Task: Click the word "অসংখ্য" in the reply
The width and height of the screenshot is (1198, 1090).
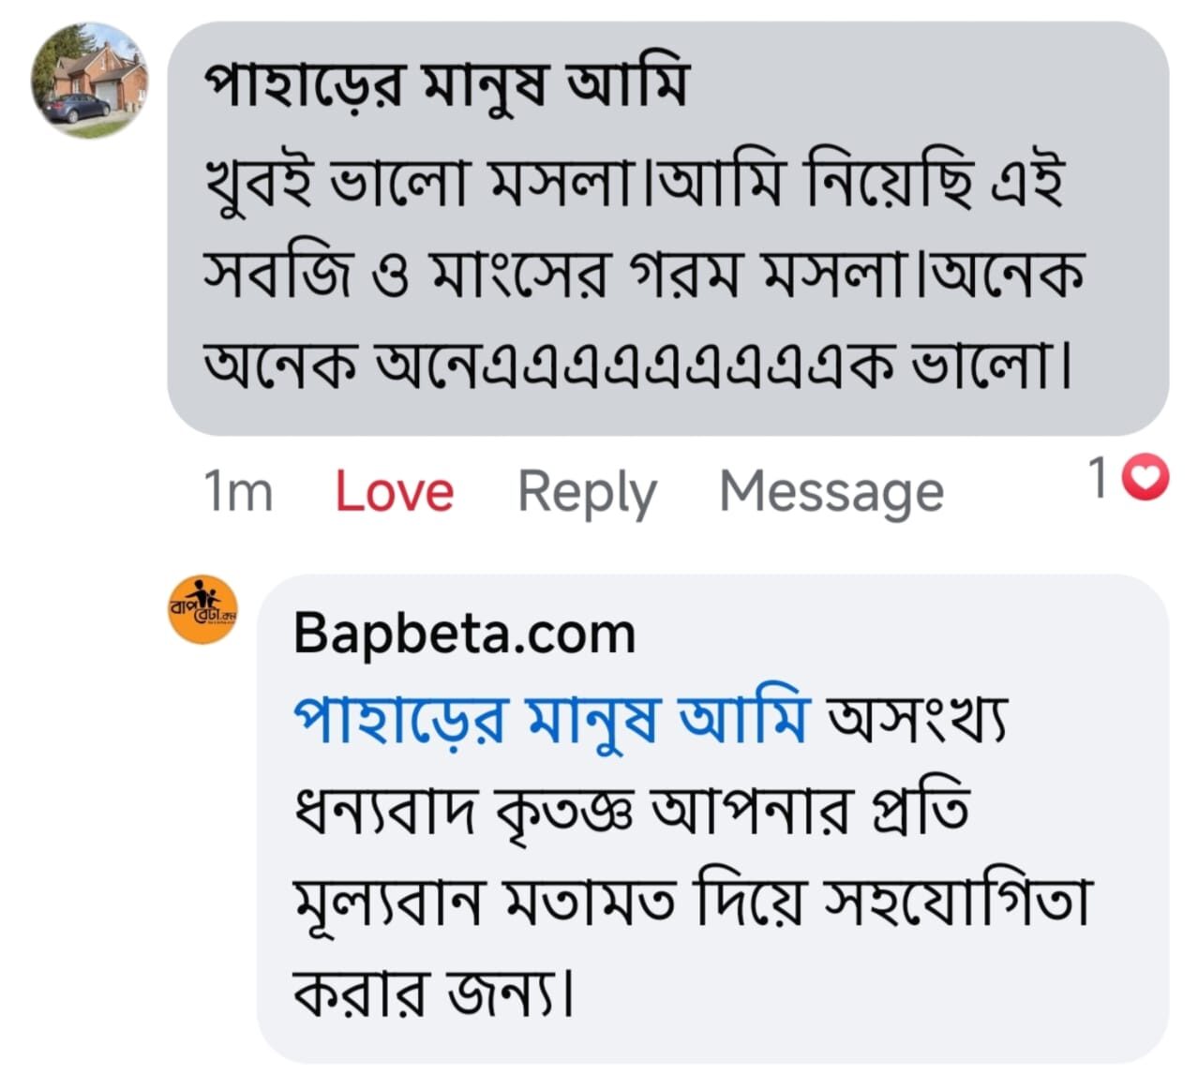Action: coord(915,720)
